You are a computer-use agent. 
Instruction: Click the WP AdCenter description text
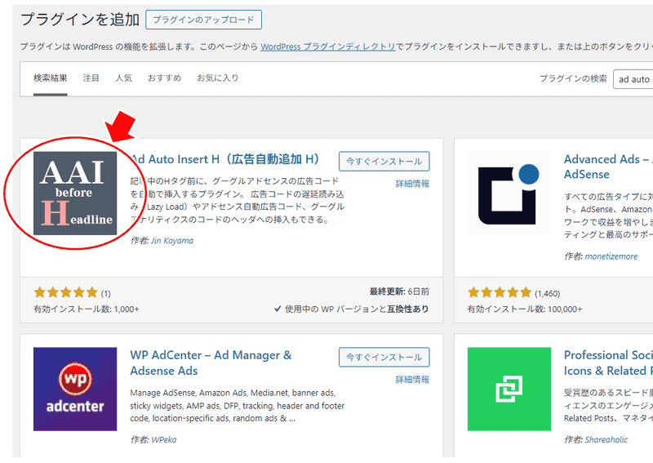point(238,406)
